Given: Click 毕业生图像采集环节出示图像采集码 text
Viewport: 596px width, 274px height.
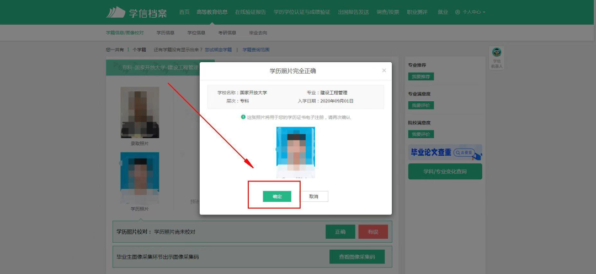Looking at the screenshot, I should 158,257.
